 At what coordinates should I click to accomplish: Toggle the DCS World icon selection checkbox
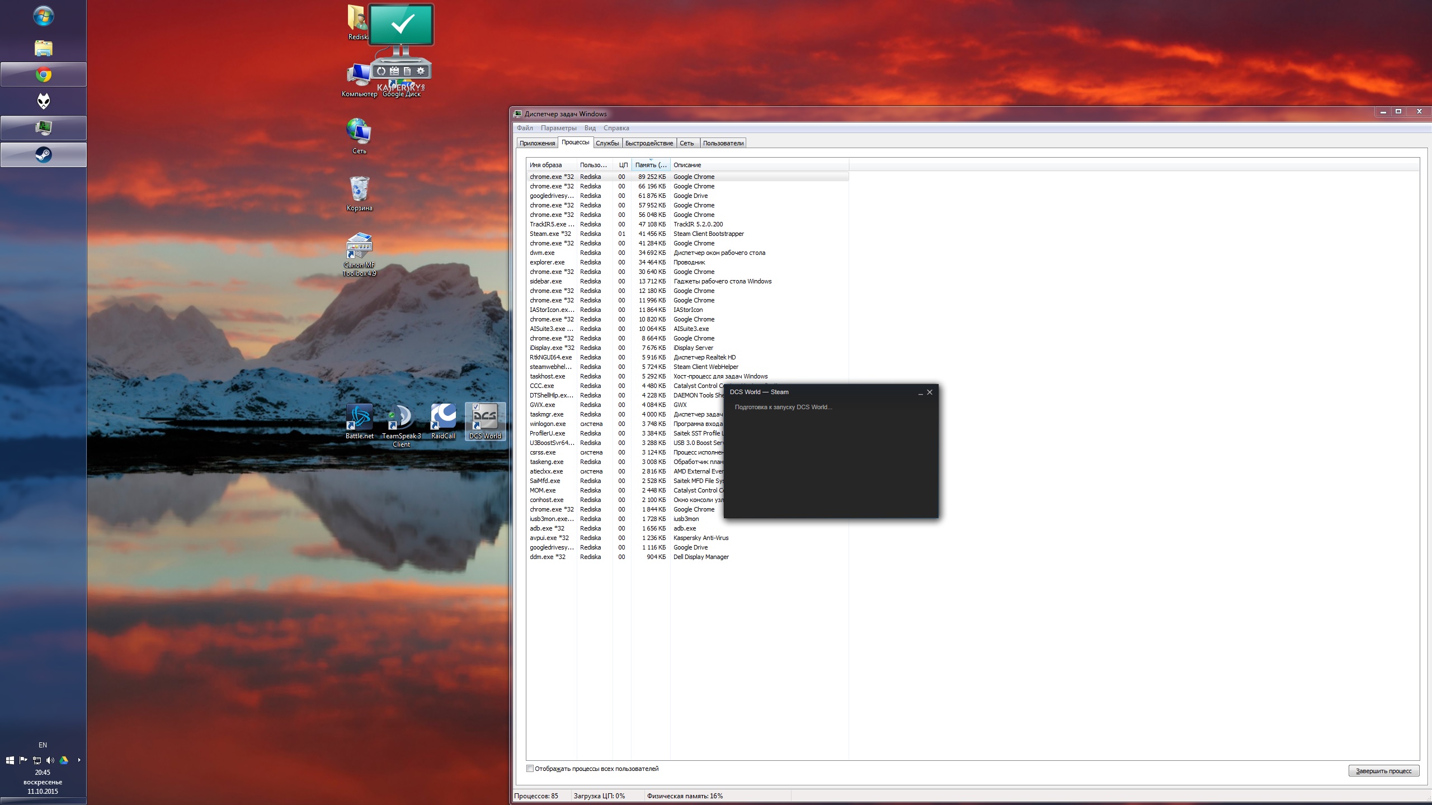click(475, 406)
